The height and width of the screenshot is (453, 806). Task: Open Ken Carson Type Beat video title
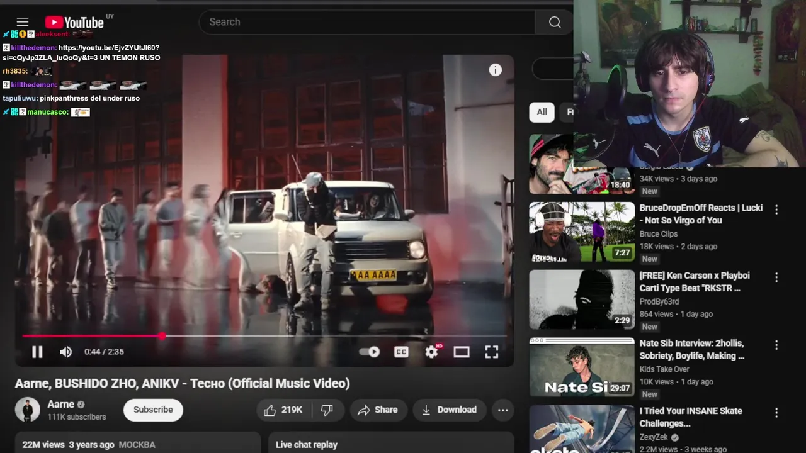[695, 282]
